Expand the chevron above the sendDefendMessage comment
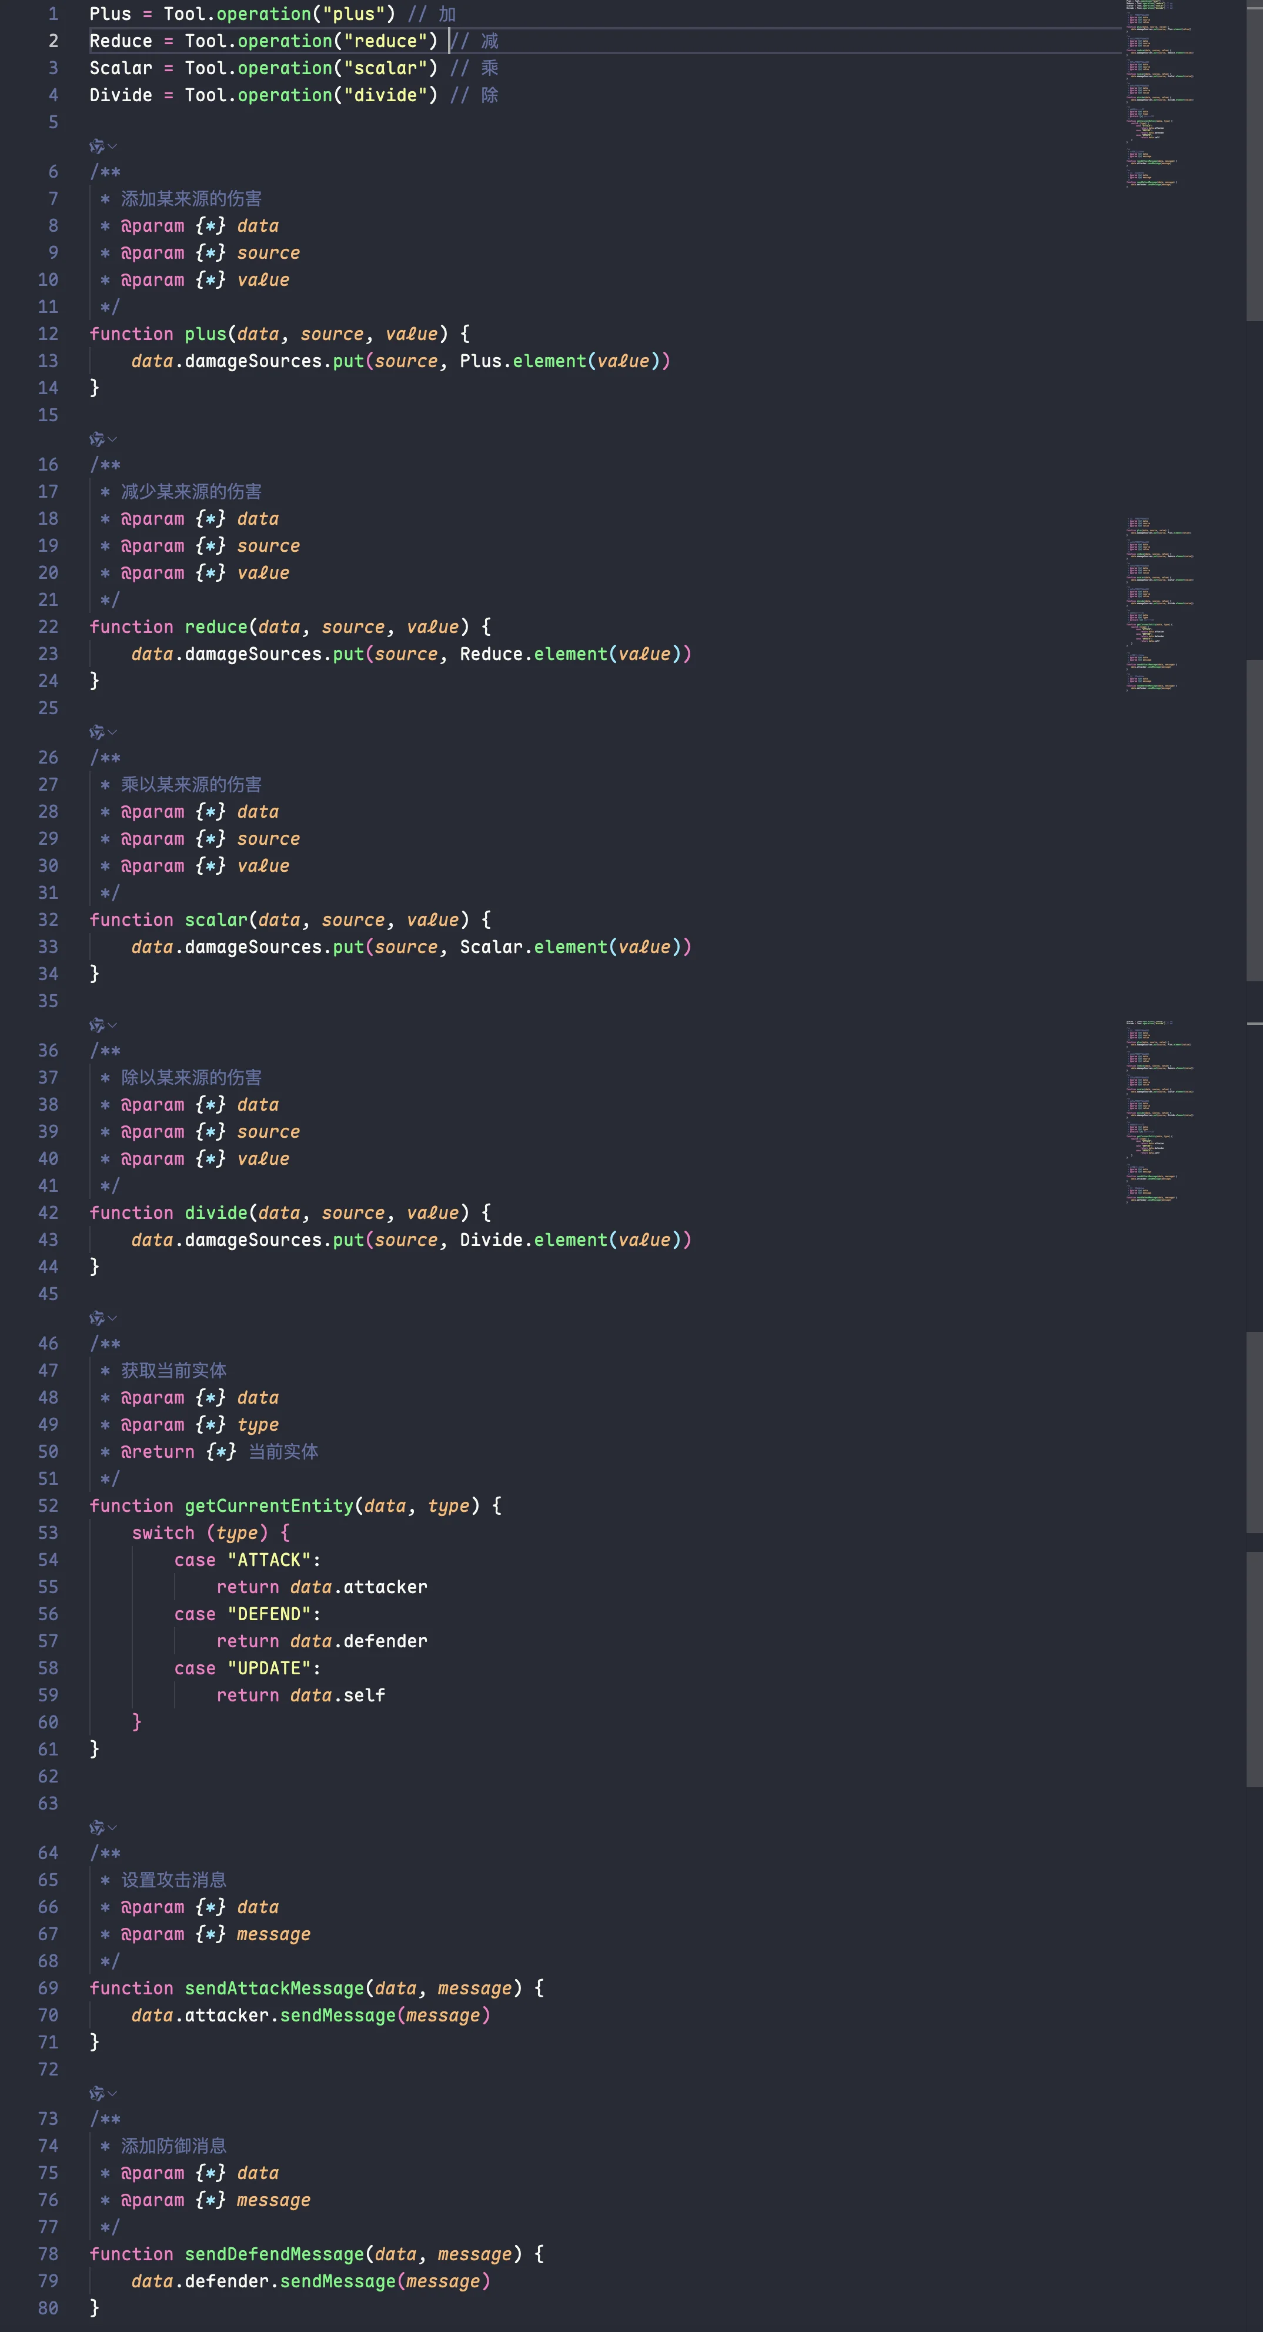The width and height of the screenshot is (1263, 2332). click(x=112, y=2093)
